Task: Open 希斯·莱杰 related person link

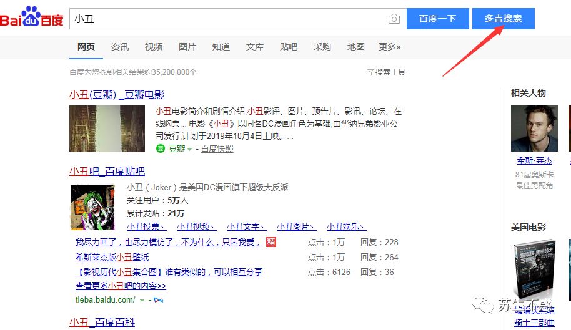Action: (534, 160)
